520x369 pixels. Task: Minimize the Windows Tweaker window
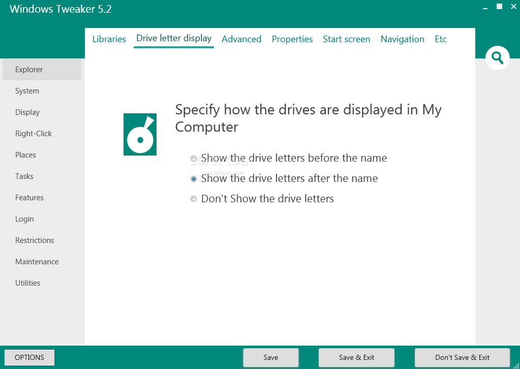[485, 7]
